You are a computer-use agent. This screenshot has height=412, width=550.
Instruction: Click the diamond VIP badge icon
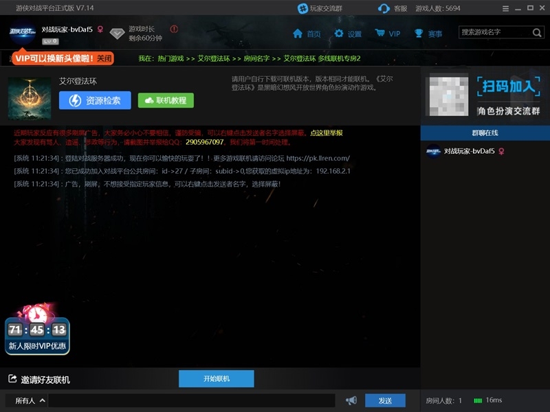(117, 33)
